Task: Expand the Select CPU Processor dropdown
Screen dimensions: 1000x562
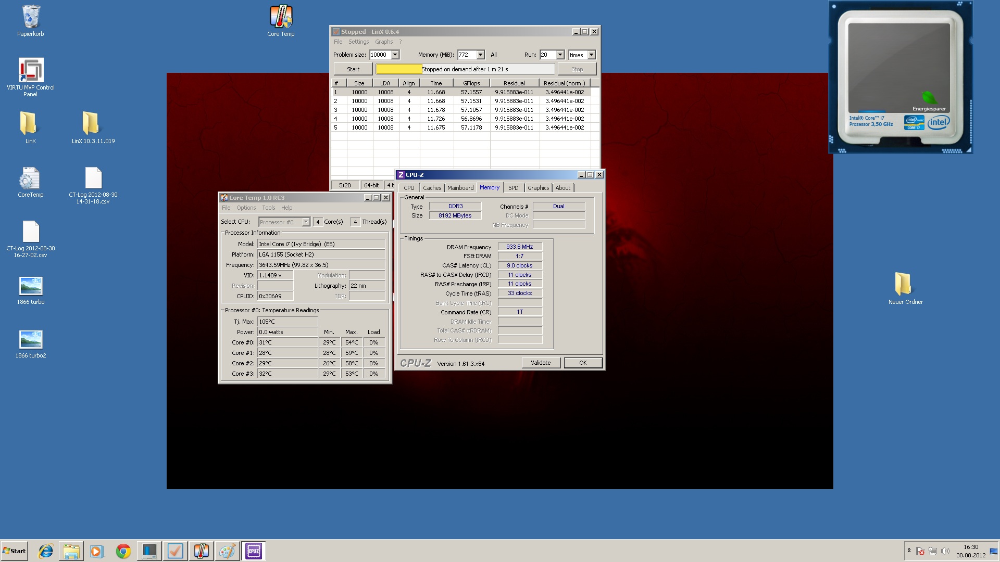Action: tap(306, 222)
